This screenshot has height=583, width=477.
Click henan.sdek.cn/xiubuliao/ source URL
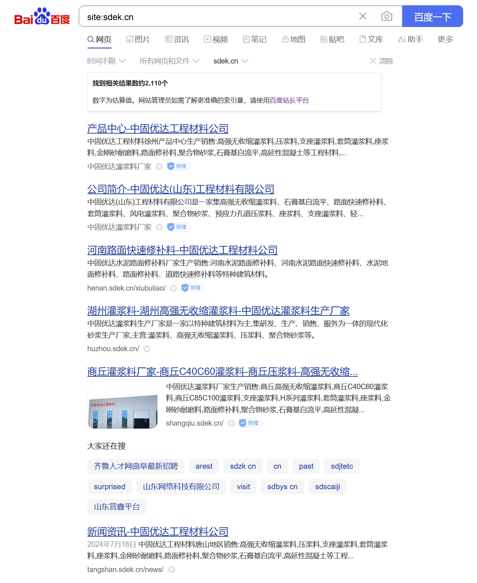126,288
